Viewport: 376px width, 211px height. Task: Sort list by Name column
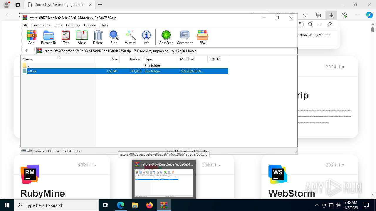coord(58,59)
